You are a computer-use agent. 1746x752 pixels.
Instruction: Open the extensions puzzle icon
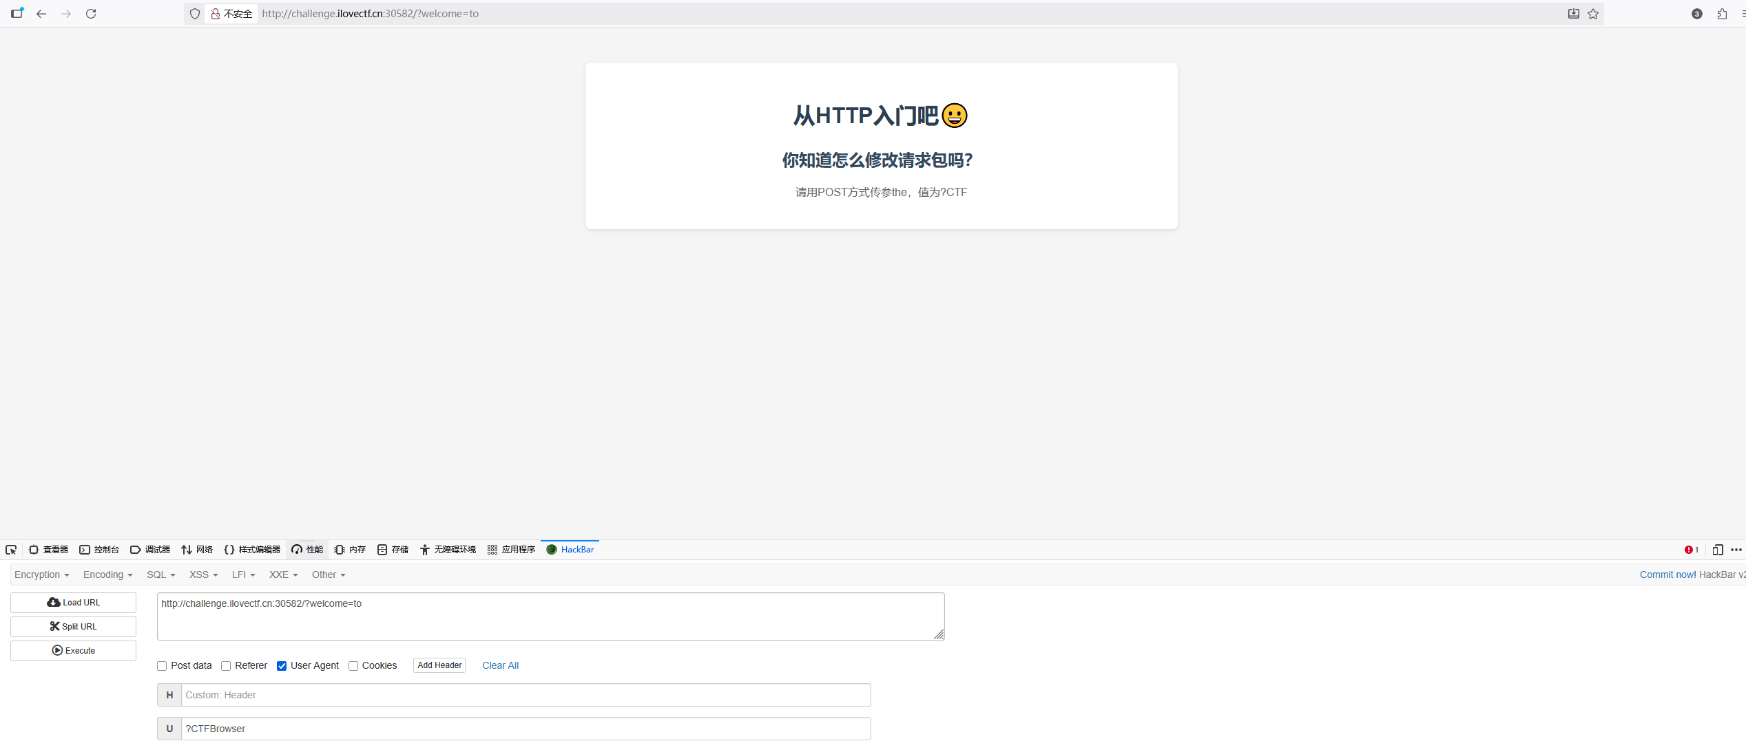[1722, 14]
